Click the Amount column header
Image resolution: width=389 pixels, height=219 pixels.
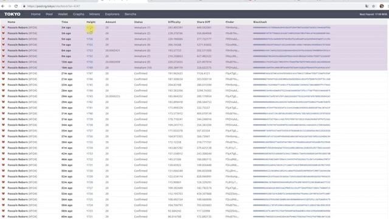tap(111, 22)
